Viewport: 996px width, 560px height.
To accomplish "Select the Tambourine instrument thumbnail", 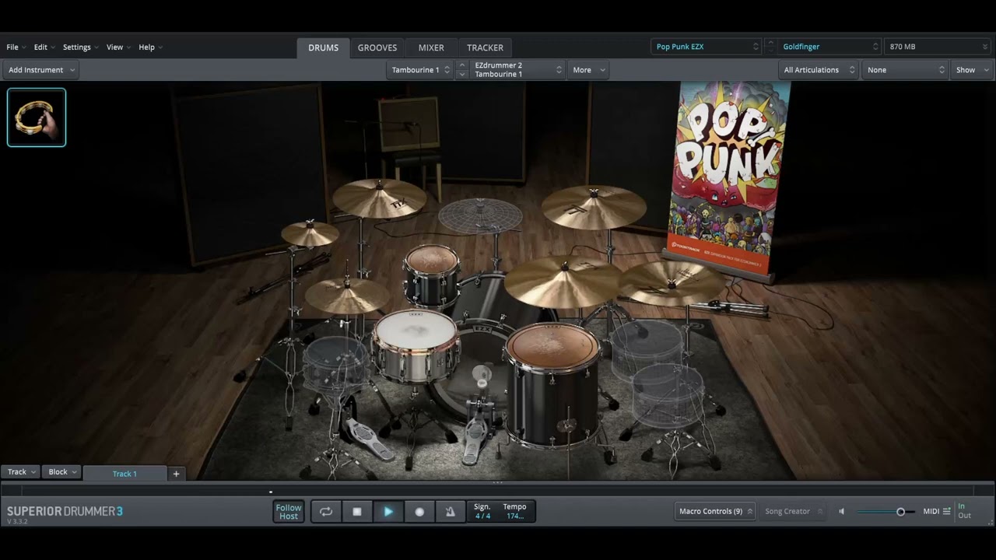I will pos(37,117).
